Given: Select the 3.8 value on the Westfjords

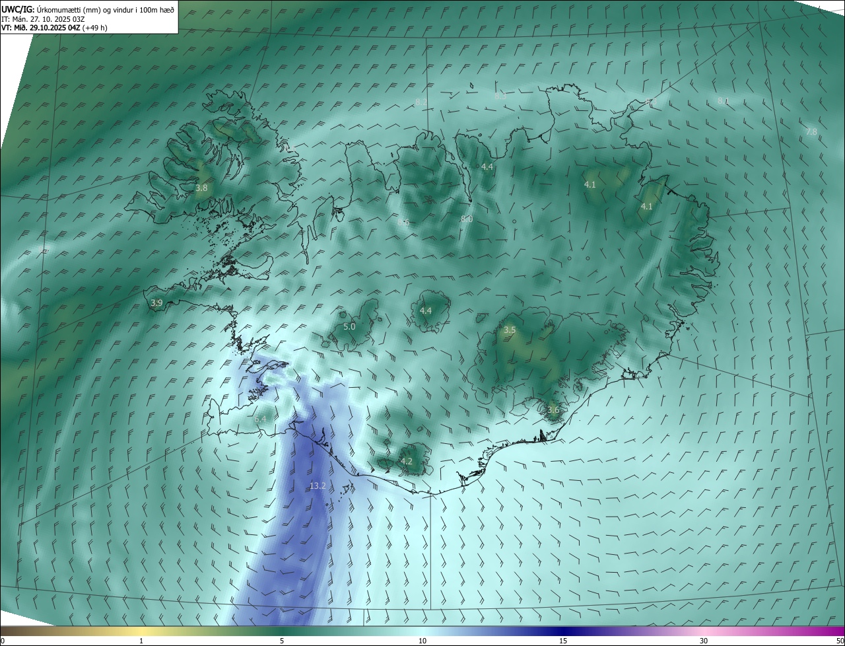Looking at the screenshot, I should pyautogui.click(x=201, y=188).
